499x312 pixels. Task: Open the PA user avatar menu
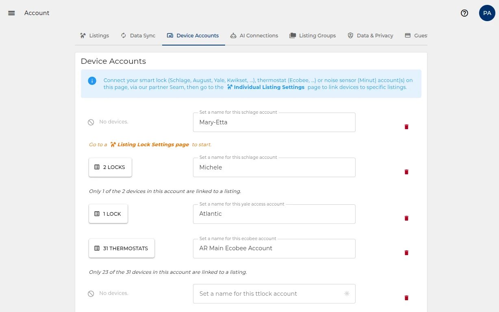pyautogui.click(x=487, y=13)
